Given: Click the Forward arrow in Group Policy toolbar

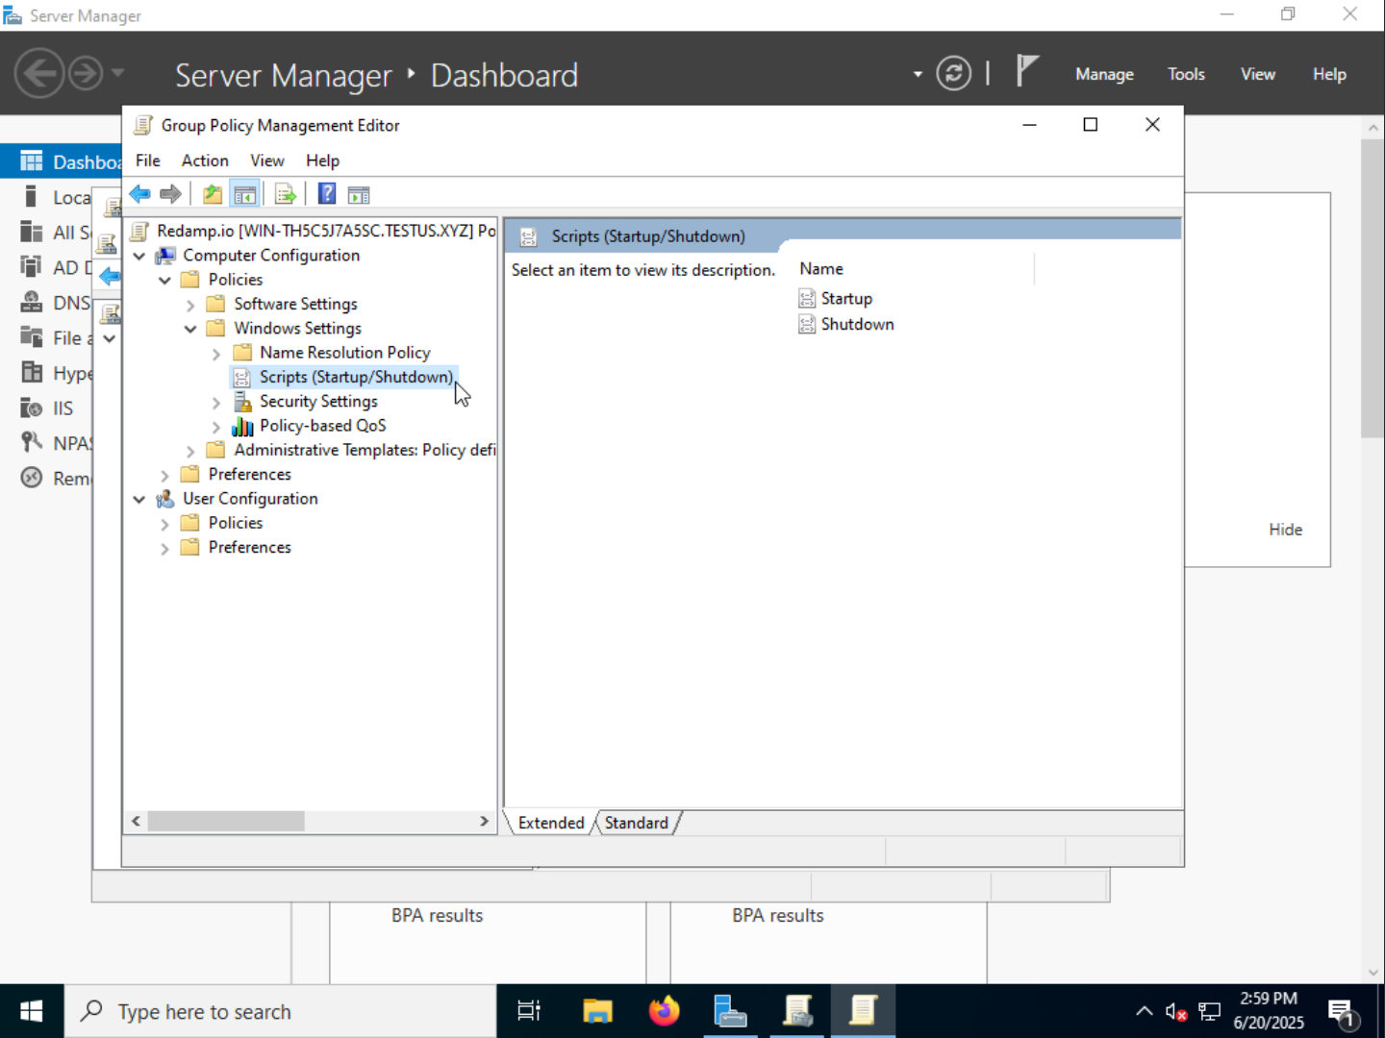Looking at the screenshot, I should coord(170,194).
